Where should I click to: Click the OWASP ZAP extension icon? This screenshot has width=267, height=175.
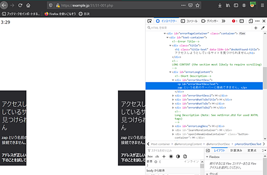[252, 5]
